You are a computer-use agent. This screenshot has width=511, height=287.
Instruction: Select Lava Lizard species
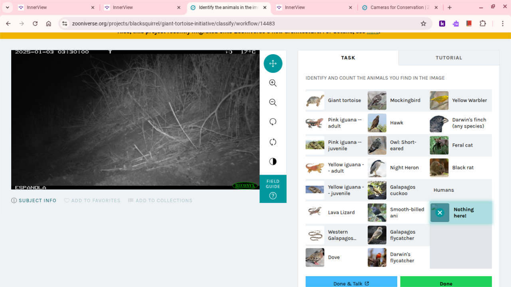click(x=336, y=212)
